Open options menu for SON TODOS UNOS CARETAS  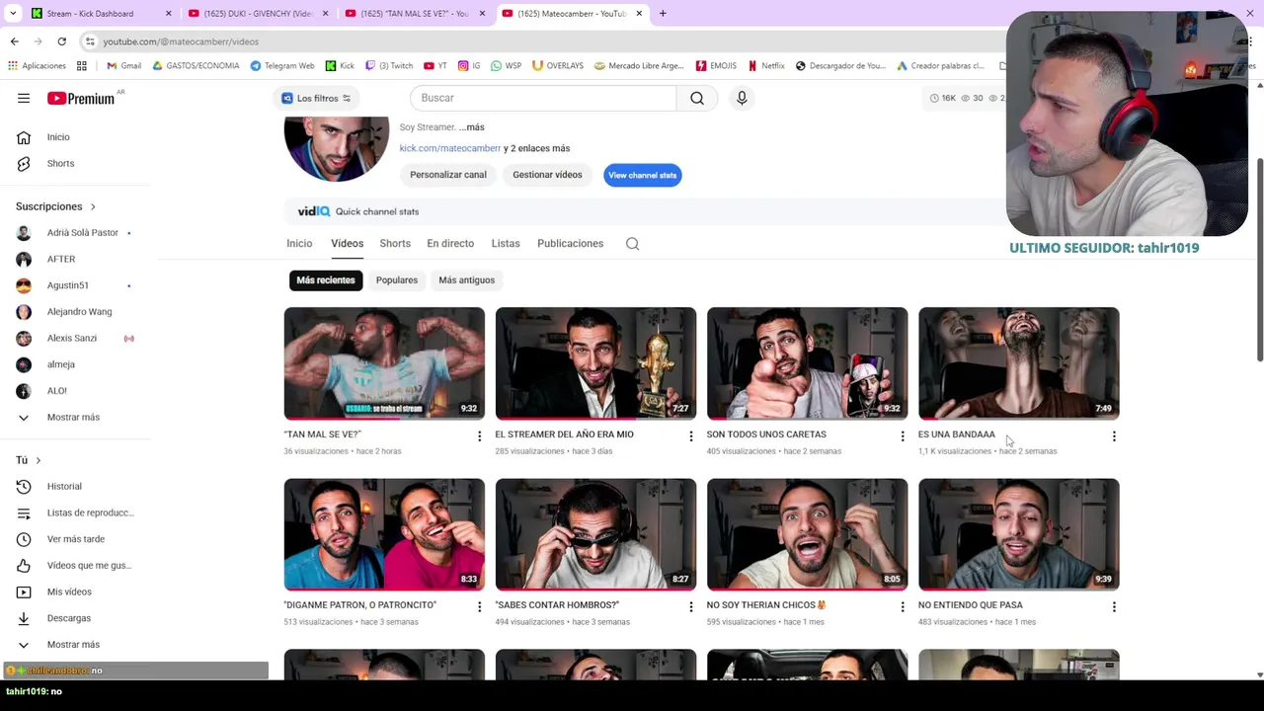click(903, 435)
